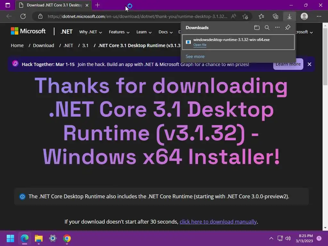Click the Read aloud icon in address bar
328x246 pixels.
[x=234, y=16]
